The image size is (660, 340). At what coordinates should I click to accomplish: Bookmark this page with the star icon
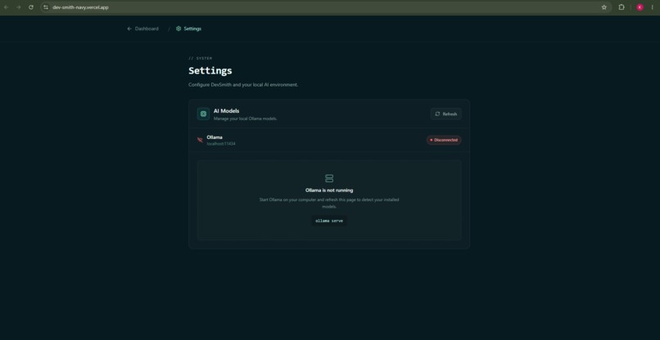pos(604,7)
